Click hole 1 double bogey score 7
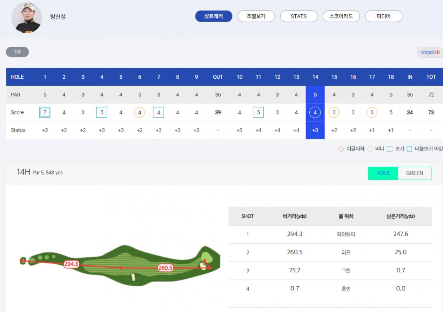Image resolution: width=443 pixels, height=312 pixels. [45, 112]
